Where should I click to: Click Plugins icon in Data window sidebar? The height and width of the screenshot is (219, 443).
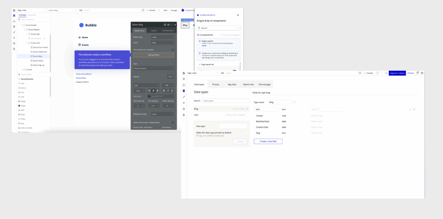[x=184, y=103]
